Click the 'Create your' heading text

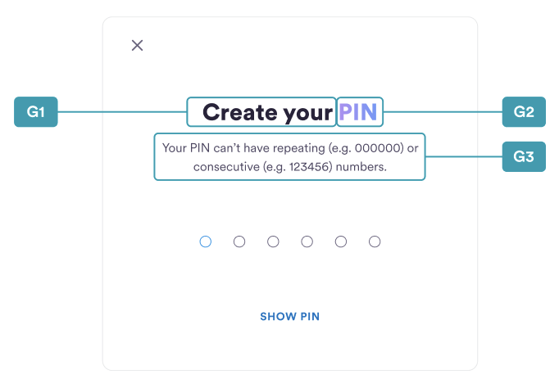coord(267,112)
